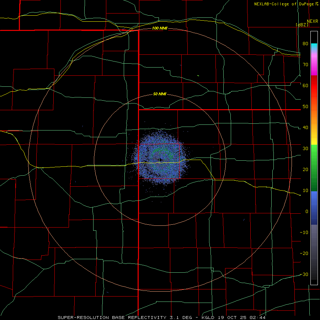Click the NEXLAB-College of DuPage watermark text
320x320 pixels.
click(286, 4)
